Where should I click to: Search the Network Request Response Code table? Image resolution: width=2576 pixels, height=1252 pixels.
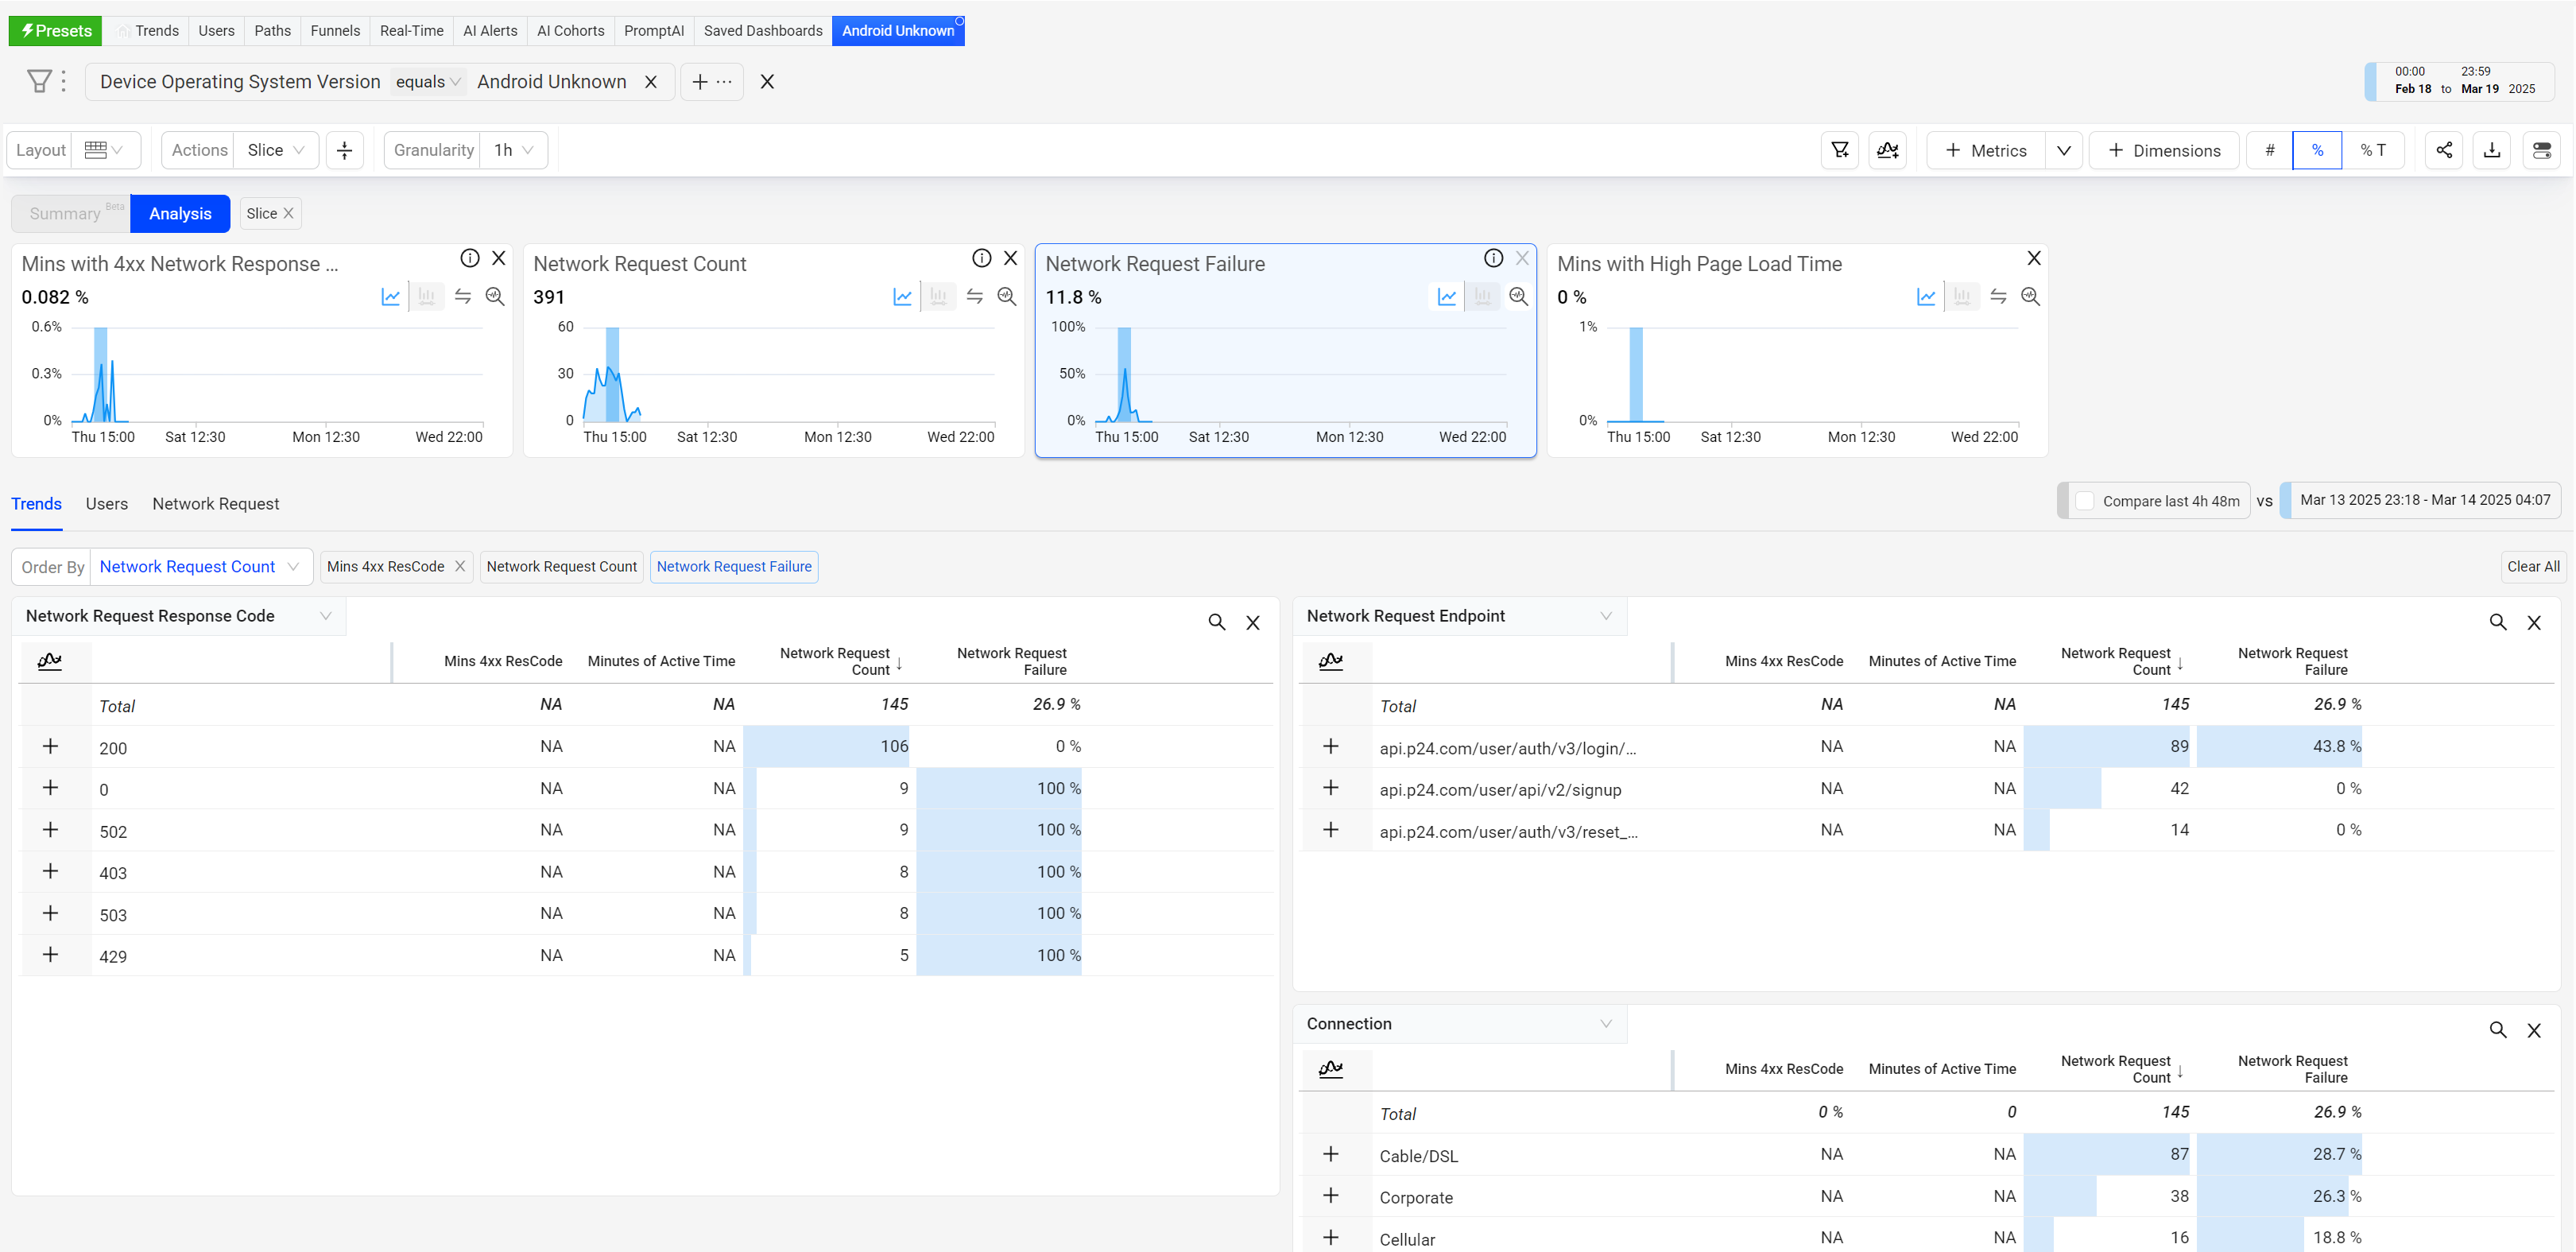point(1217,622)
